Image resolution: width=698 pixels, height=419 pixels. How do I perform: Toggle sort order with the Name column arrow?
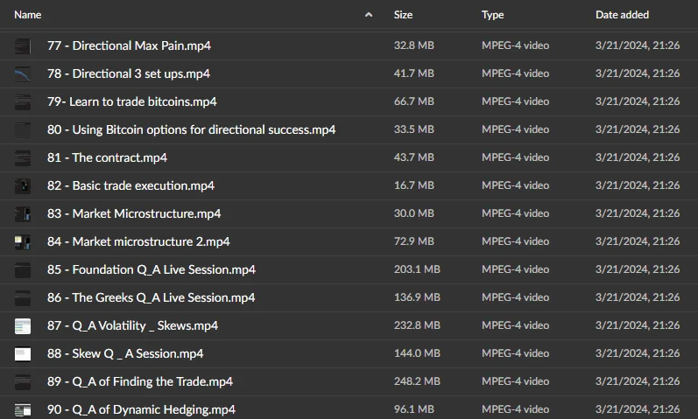369,15
